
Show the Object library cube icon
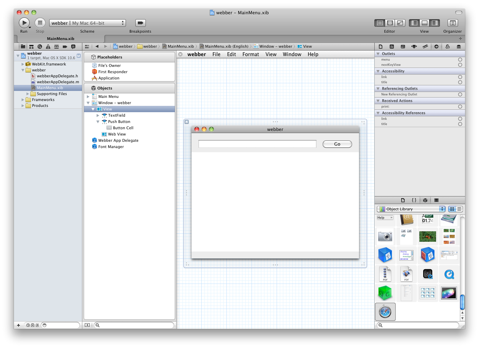coord(425,200)
